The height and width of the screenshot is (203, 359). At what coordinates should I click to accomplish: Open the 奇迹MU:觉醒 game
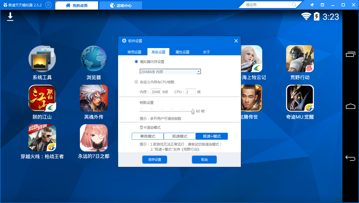[300, 102]
